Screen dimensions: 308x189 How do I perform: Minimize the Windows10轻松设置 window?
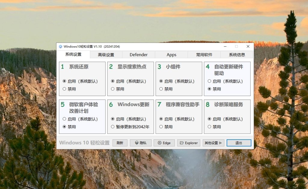pyautogui.click(x=225, y=46)
